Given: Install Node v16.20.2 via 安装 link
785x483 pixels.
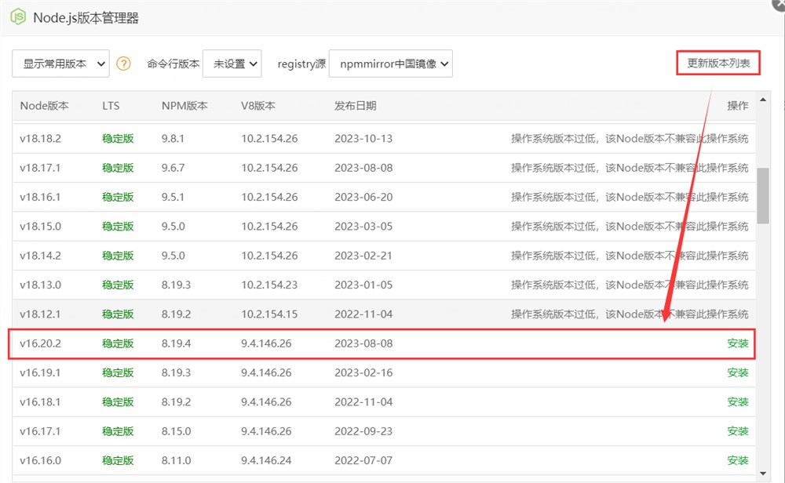Looking at the screenshot, I should pyautogui.click(x=737, y=343).
